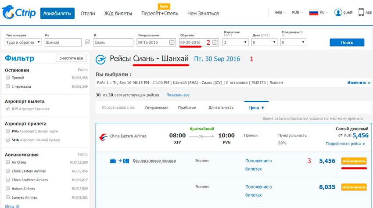
Task: Tick the PVG Шанхай Пудун airport checkbox
Action: point(7,131)
